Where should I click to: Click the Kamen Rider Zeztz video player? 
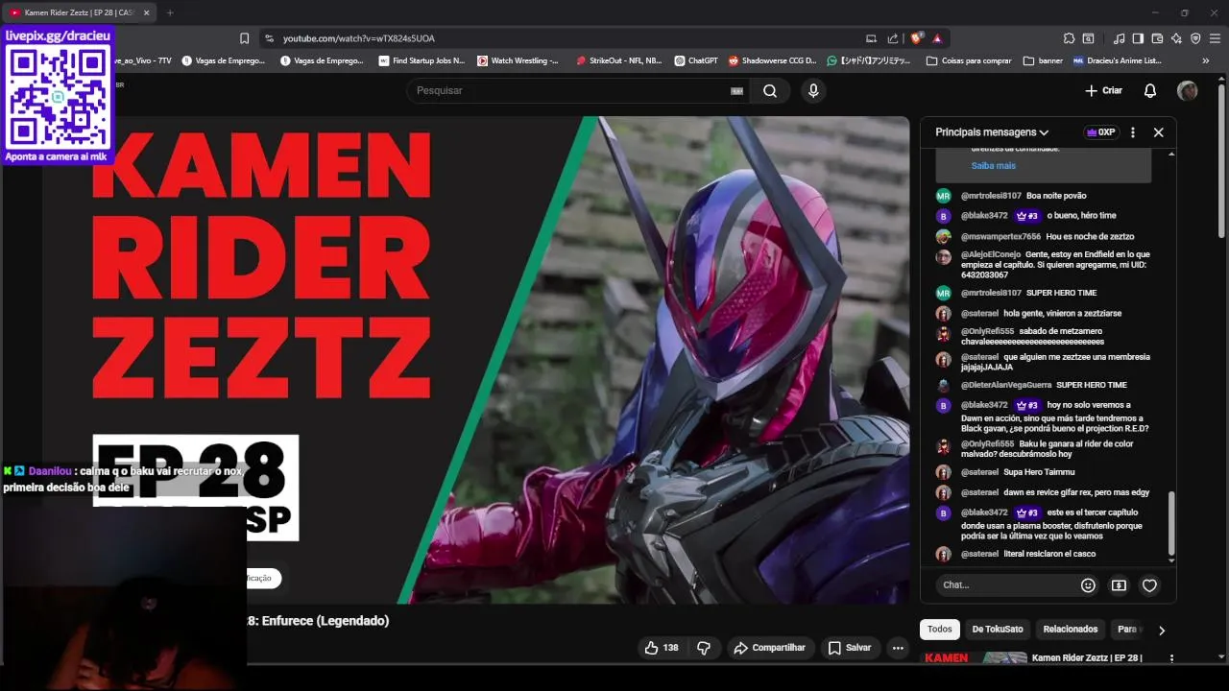pos(475,360)
